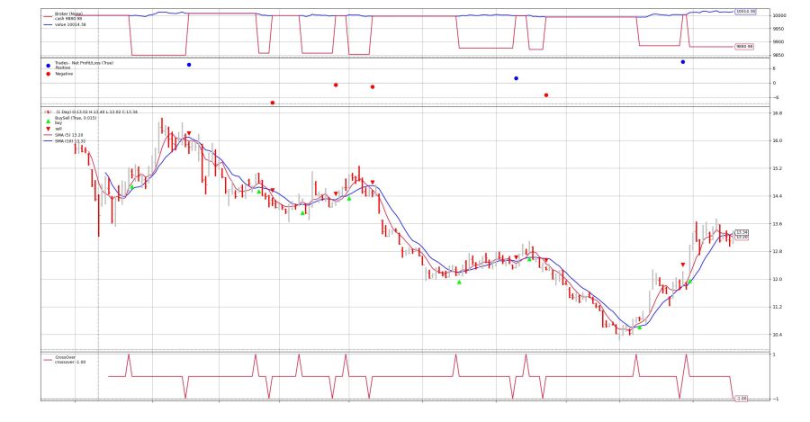Click the red sell triangle legend marker
Image resolution: width=810 pixels, height=422 pixels.
click(x=48, y=129)
